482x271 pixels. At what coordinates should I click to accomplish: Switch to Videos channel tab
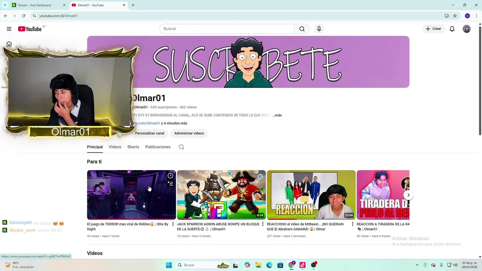tap(115, 147)
